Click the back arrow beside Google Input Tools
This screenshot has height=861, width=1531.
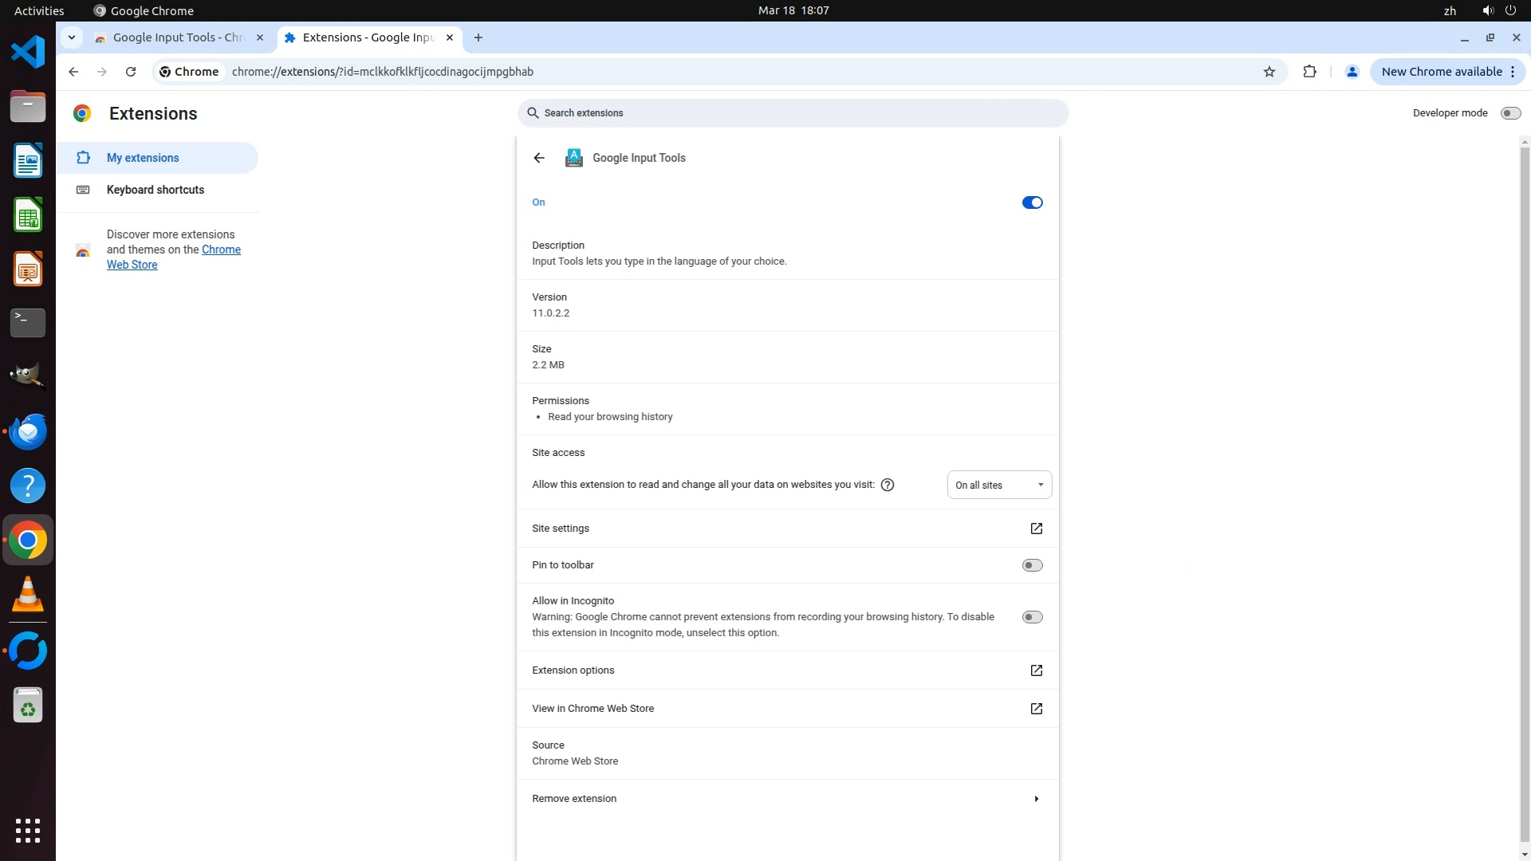tap(539, 158)
